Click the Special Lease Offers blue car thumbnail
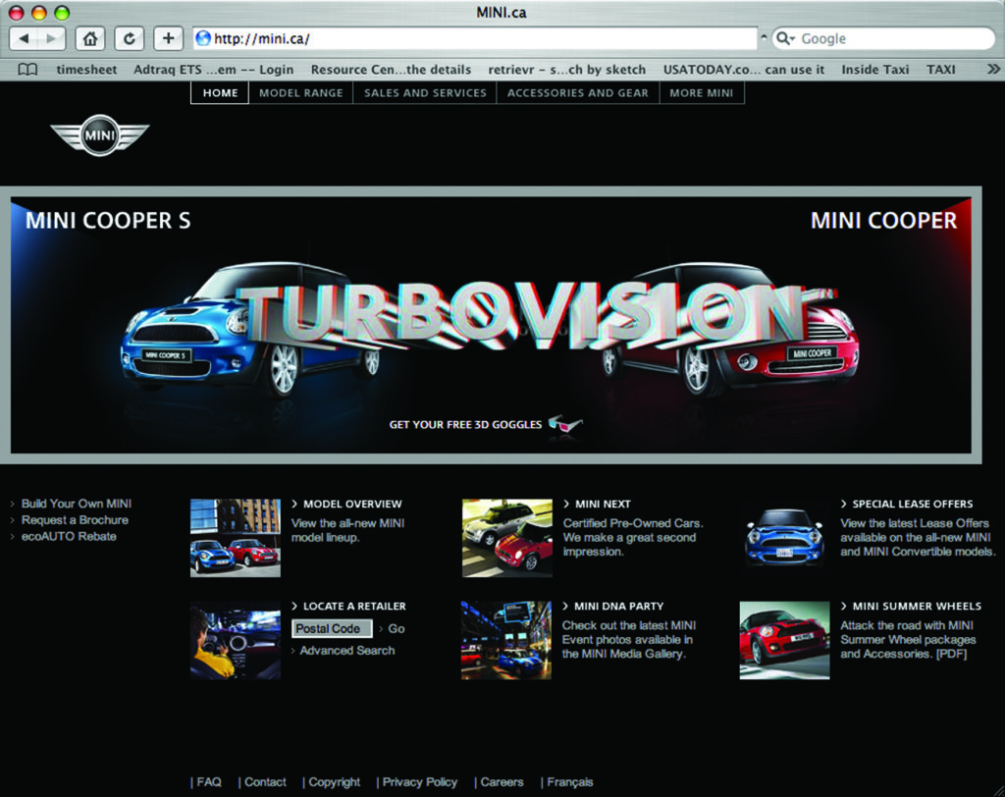Viewport: 1005px width, 797px height. tap(784, 538)
